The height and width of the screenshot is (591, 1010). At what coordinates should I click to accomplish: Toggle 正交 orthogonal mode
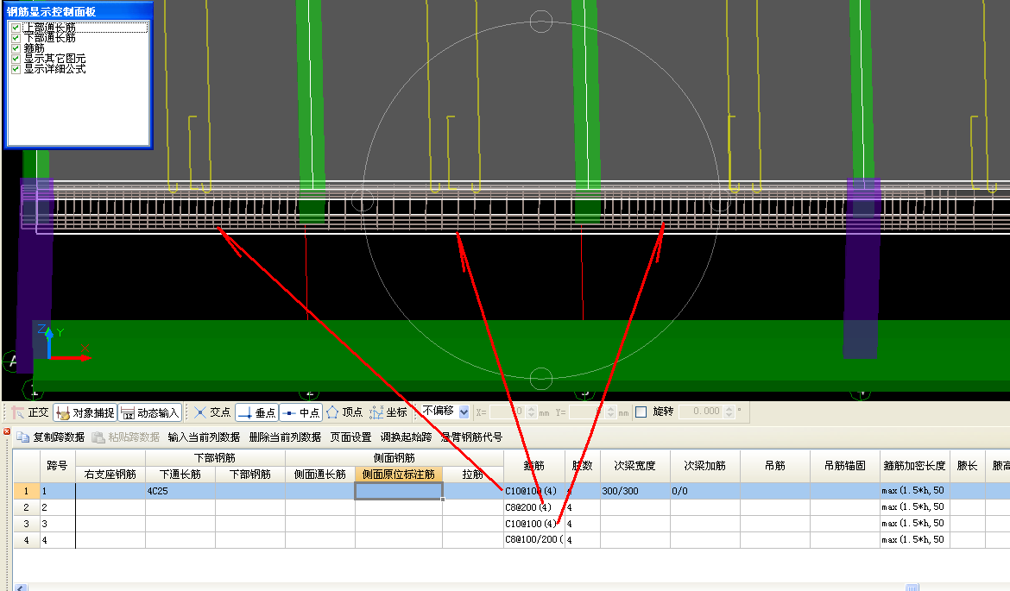pos(30,412)
